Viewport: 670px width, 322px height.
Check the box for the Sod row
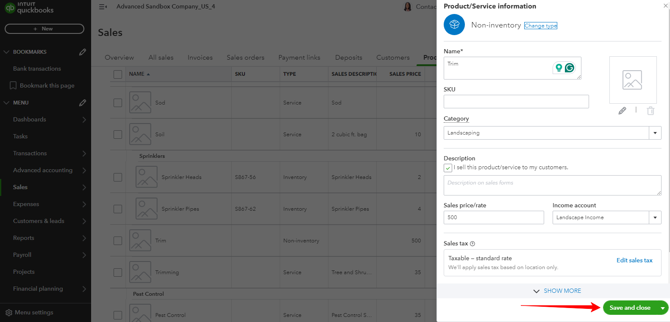tap(118, 103)
